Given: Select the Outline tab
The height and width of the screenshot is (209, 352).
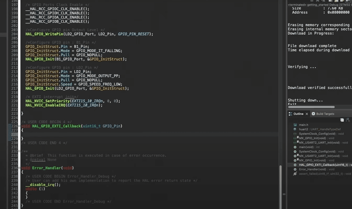Looking at the screenshot, I should 298,114.
